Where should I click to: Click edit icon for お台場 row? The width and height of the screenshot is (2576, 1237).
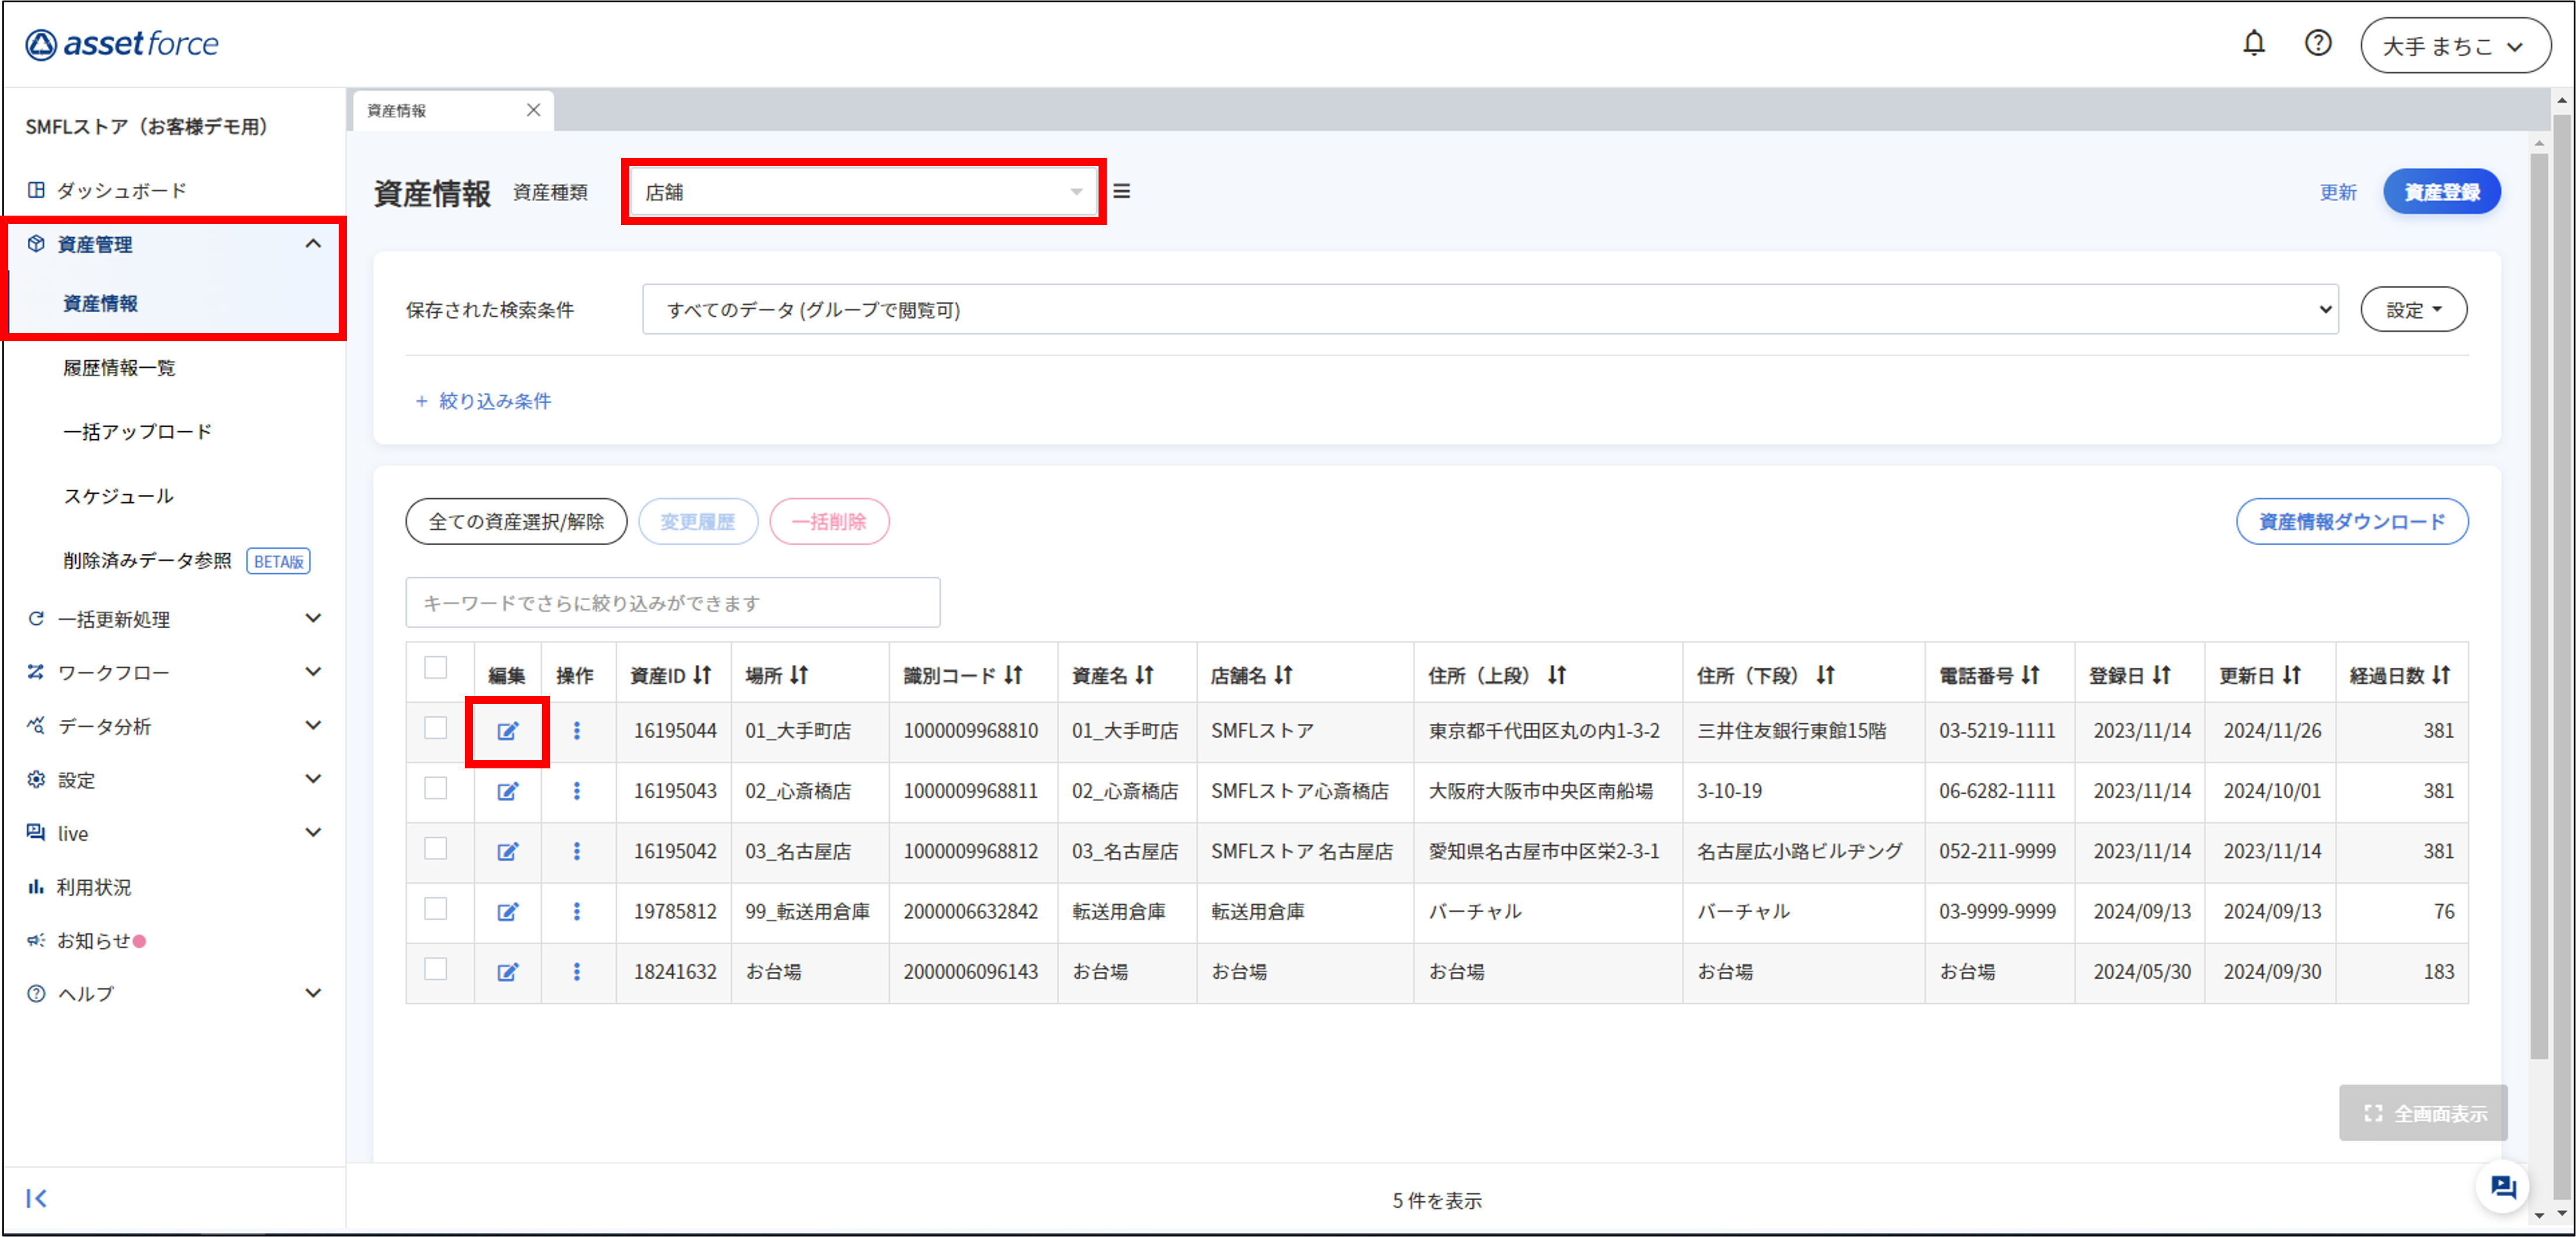point(508,972)
